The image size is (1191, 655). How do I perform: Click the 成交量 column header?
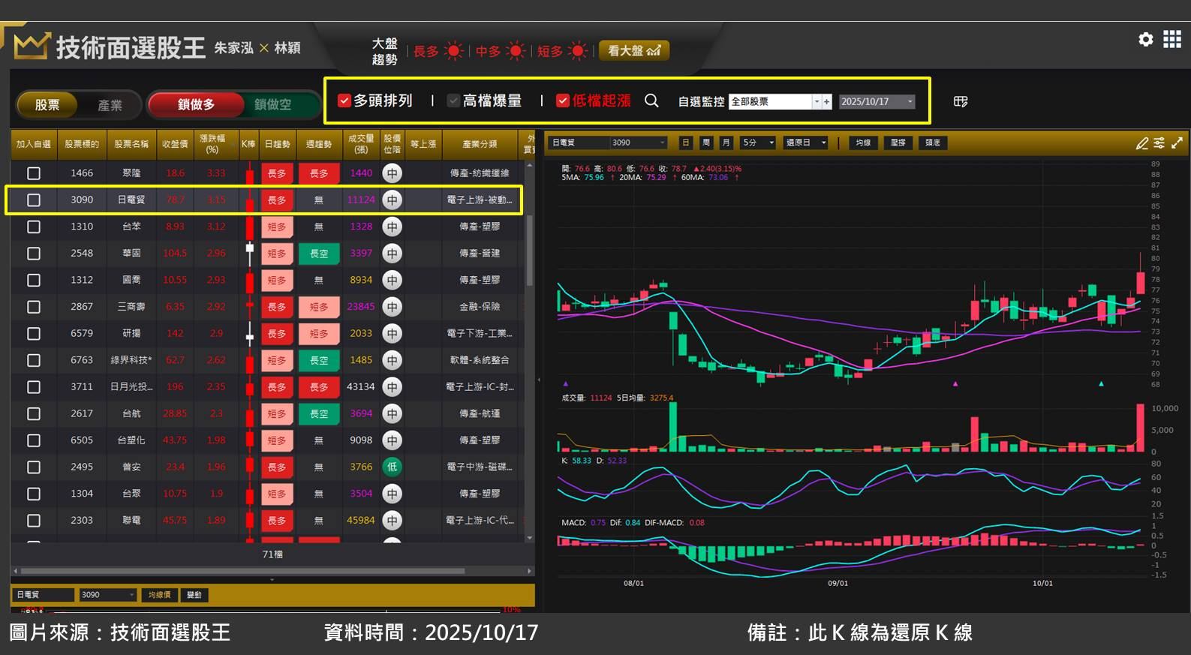(361, 144)
